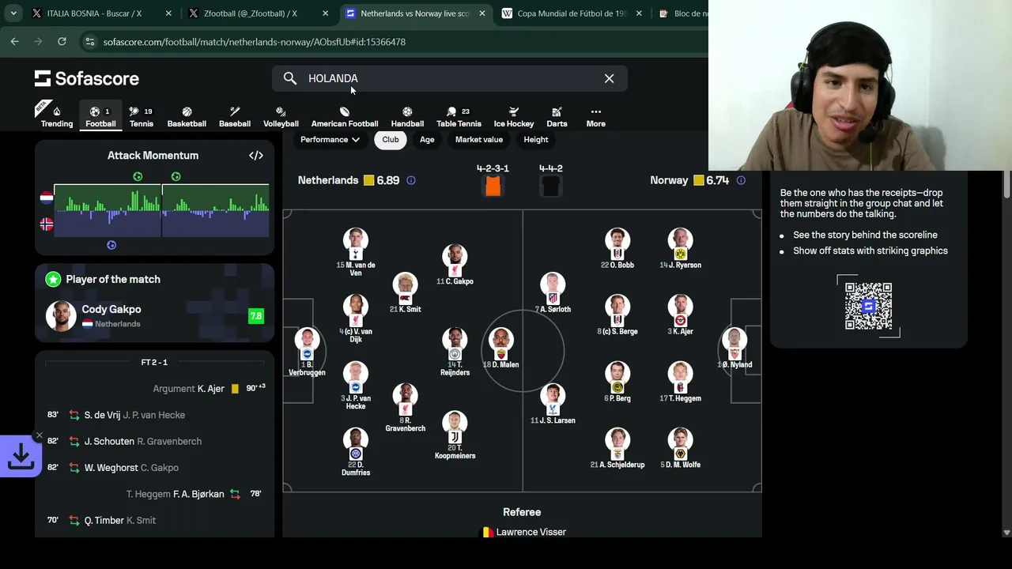This screenshot has width=1012, height=569.
Task: Open goalkeeper Ø. Nyland
Action: click(734, 348)
